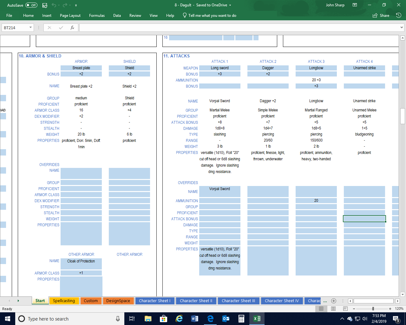The image size is (406, 325).
Task: Click the Insert Function fx icon
Action: click(x=72, y=28)
